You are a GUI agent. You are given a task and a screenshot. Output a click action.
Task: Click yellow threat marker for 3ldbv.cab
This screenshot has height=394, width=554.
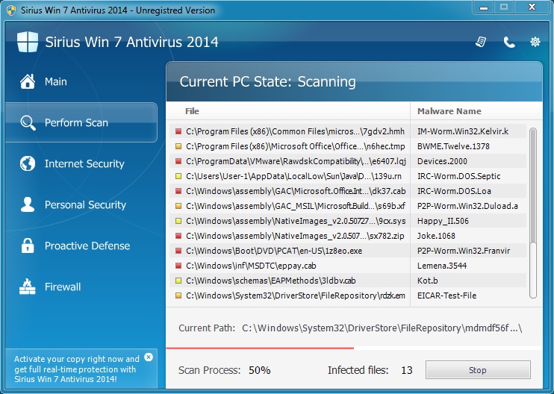[x=178, y=281]
